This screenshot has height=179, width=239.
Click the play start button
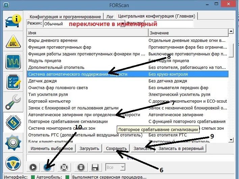[x=33, y=167]
